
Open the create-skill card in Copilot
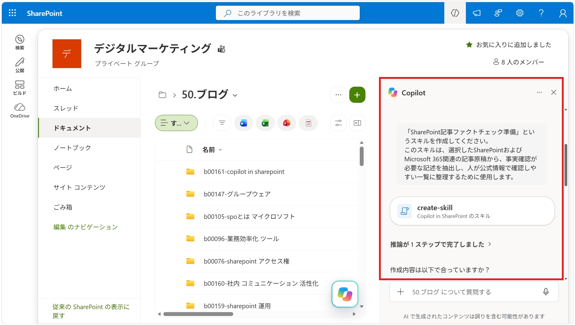point(472,211)
